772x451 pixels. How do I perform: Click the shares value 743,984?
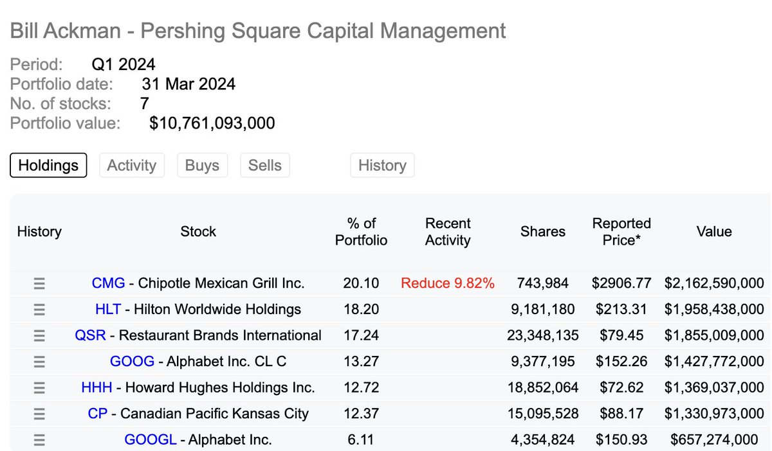click(543, 283)
